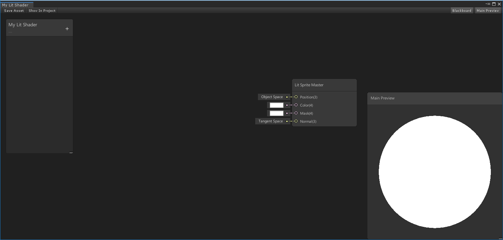This screenshot has height=240, width=503.
Task: Open the Tangent Space dropdown
Action: [270, 121]
